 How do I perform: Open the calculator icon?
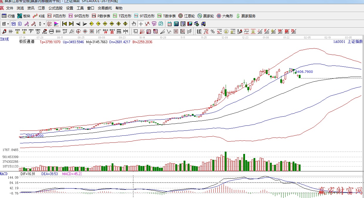pyautogui.click(x=176, y=24)
